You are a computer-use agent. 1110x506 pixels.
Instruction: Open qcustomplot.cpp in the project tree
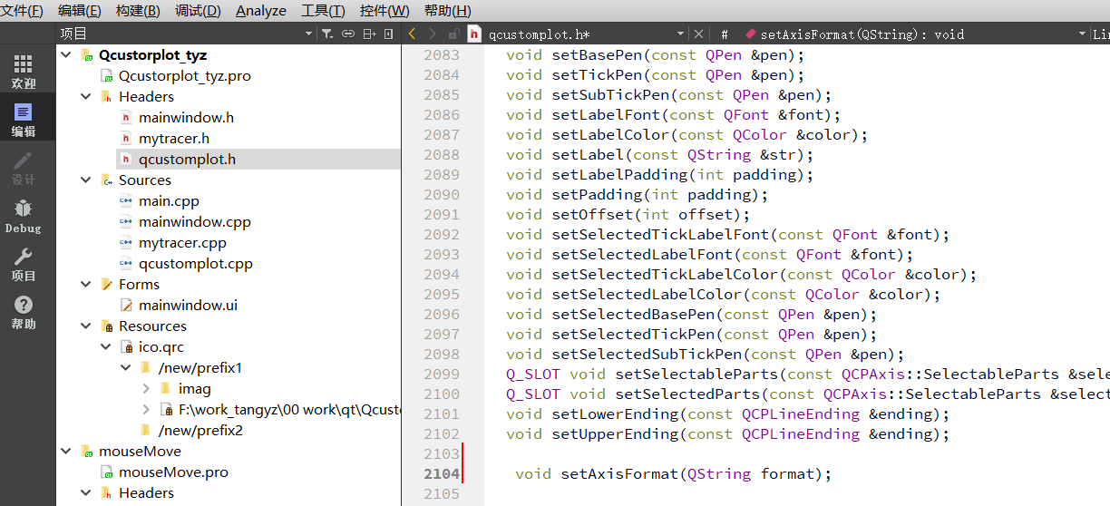tap(196, 264)
